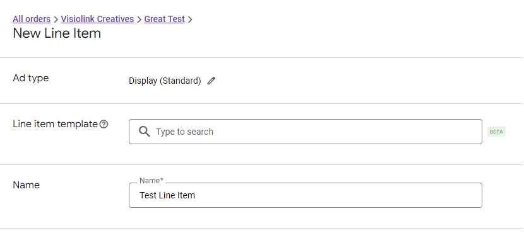Image resolution: width=524 pixels, height=233 pixels.
Task: Click the pencil icon to edit ad type
Action: coord(211,81)
